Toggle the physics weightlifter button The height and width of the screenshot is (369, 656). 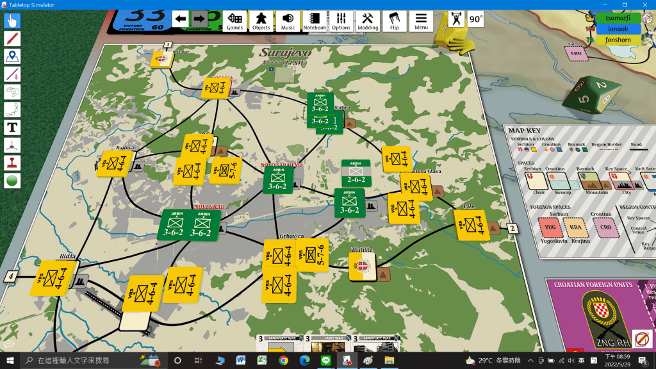pyautogui.click(x=456, y=19)
